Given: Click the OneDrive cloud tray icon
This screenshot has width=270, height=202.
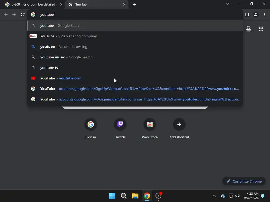Looking at the screenshot, I should point(223,196).
